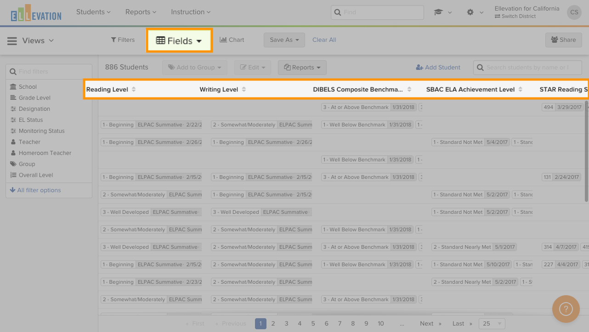Click Clear All link

tap(324, 40)
